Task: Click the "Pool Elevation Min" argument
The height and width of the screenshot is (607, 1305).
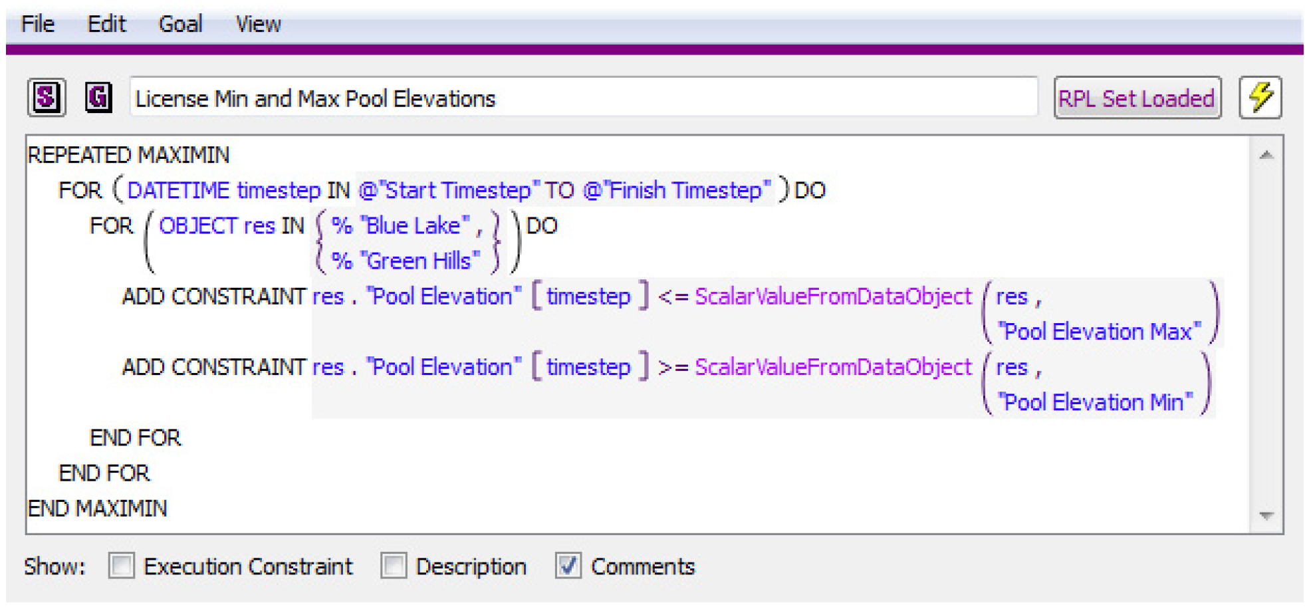Action: tap(1094, 402)
